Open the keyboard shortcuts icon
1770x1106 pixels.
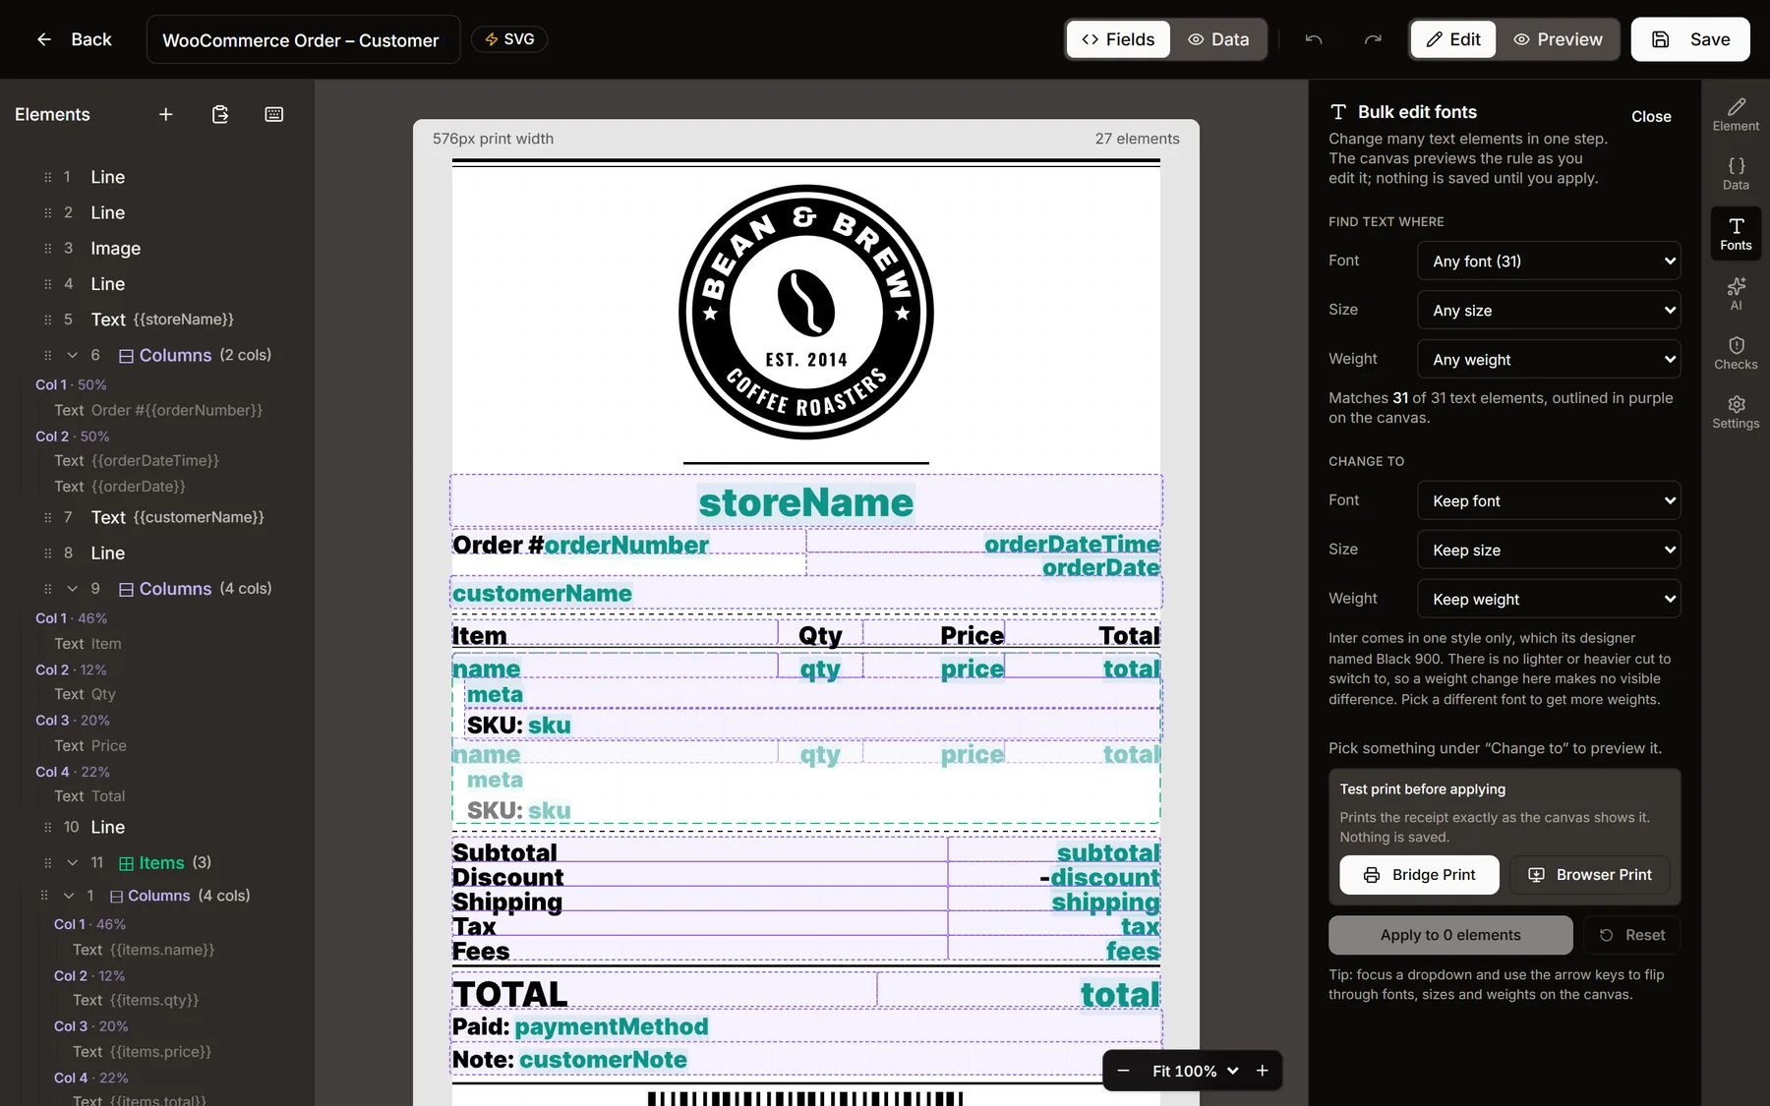point(274,115)
